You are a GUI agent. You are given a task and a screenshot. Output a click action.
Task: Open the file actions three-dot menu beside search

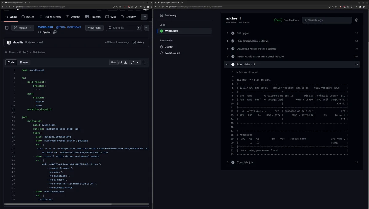click(147, 28)
